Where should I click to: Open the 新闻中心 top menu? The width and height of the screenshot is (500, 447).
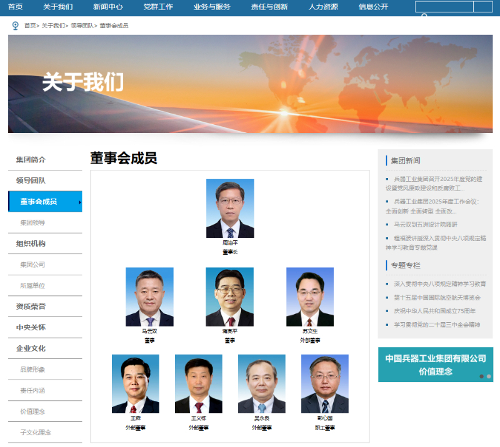107,7
